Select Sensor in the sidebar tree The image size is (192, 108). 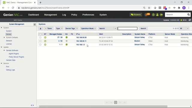click(x=9, y=34)
